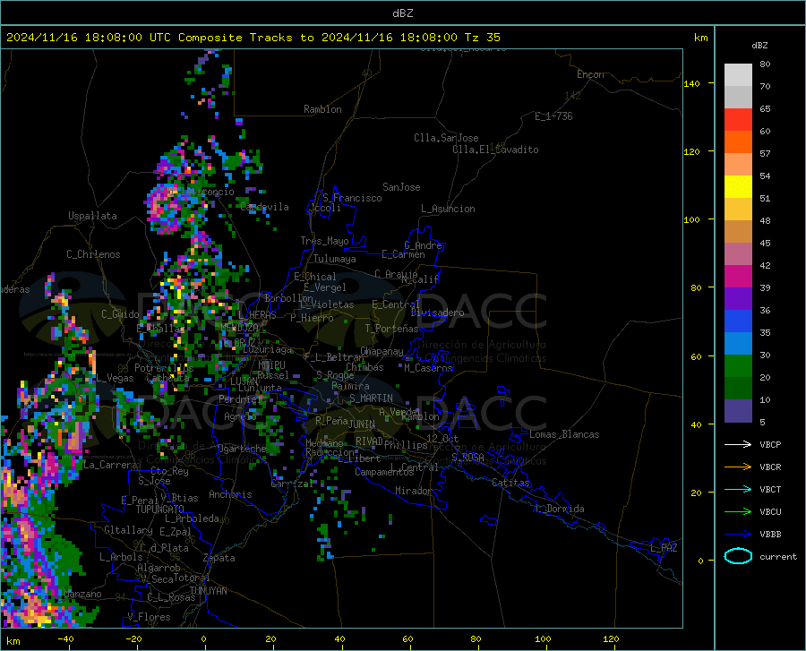This screenshot has width=806, height=651.
Task: Click the 'MENDOZA' city label
Action: point(239,328)
